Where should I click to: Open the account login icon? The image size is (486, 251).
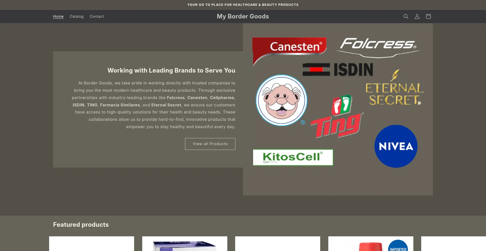click(417, 16)
